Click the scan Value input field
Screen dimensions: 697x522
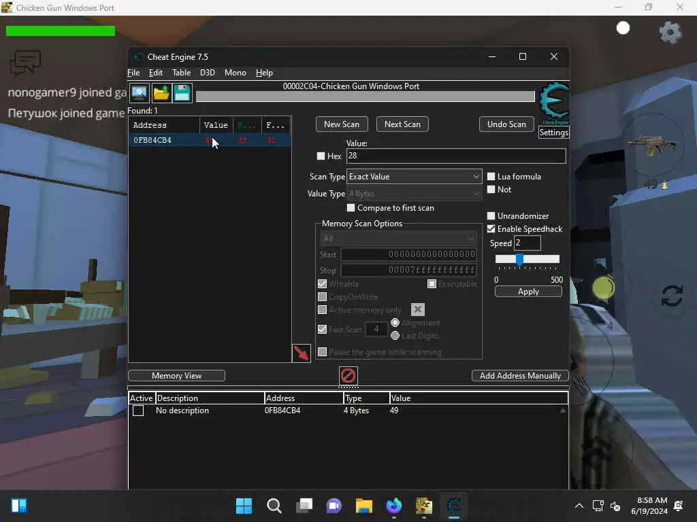pos(456,156)
